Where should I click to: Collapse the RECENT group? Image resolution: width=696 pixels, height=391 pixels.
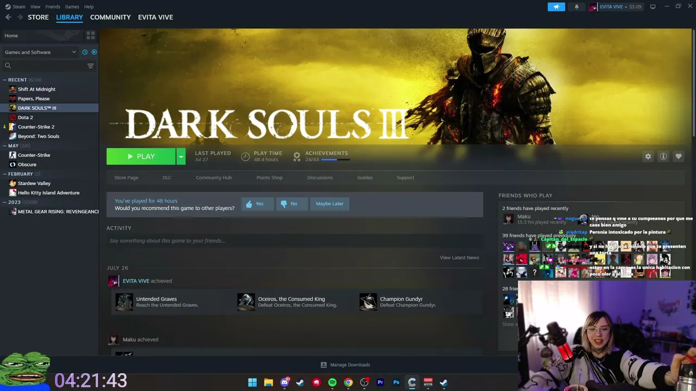tap(4, 80)
